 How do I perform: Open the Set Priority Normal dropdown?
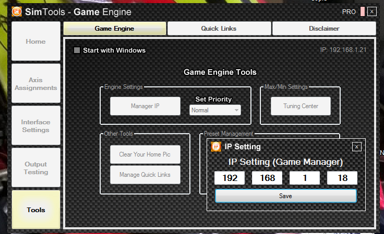215,110
